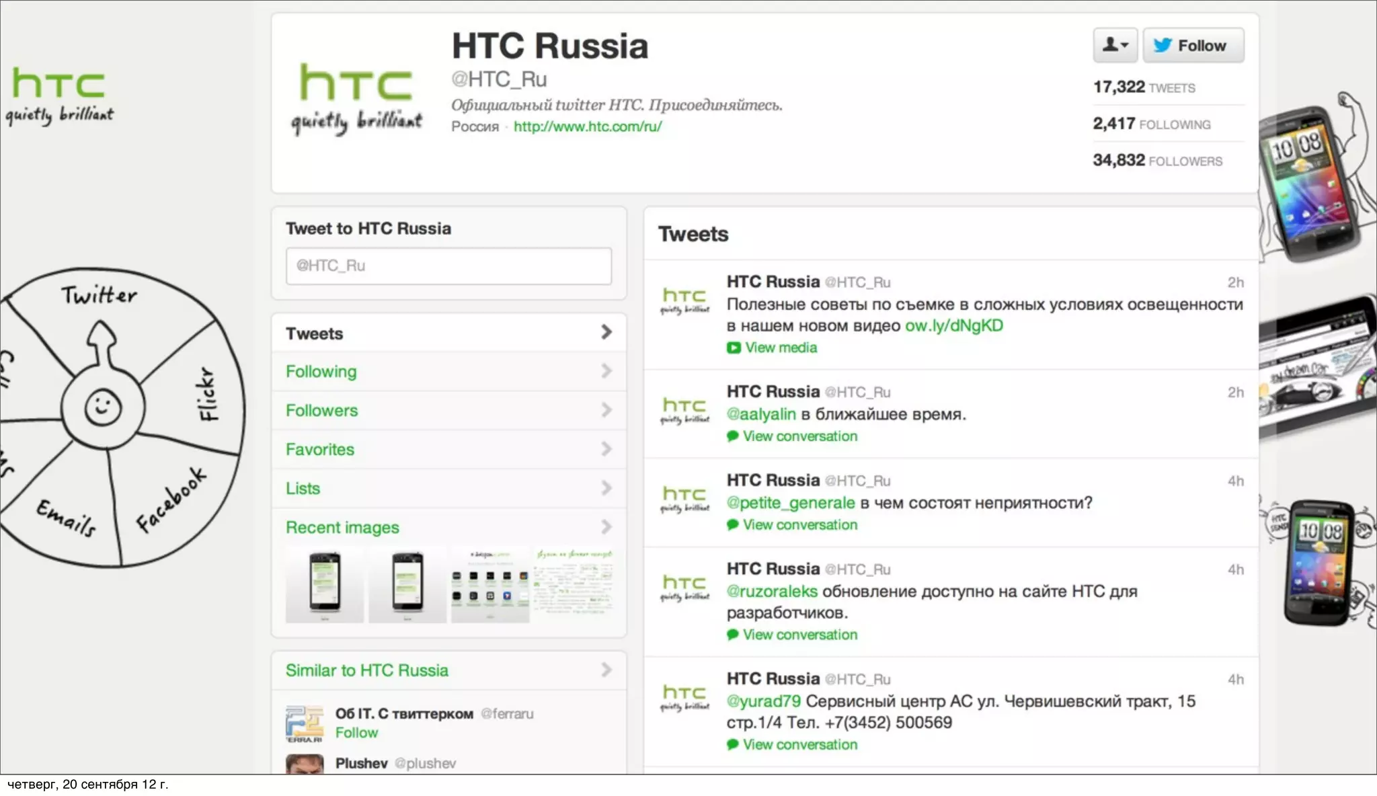The width and height of the screenshot is (1377, 796).
Task: Open the @petite_generale mention
Action: pos(791,503)
